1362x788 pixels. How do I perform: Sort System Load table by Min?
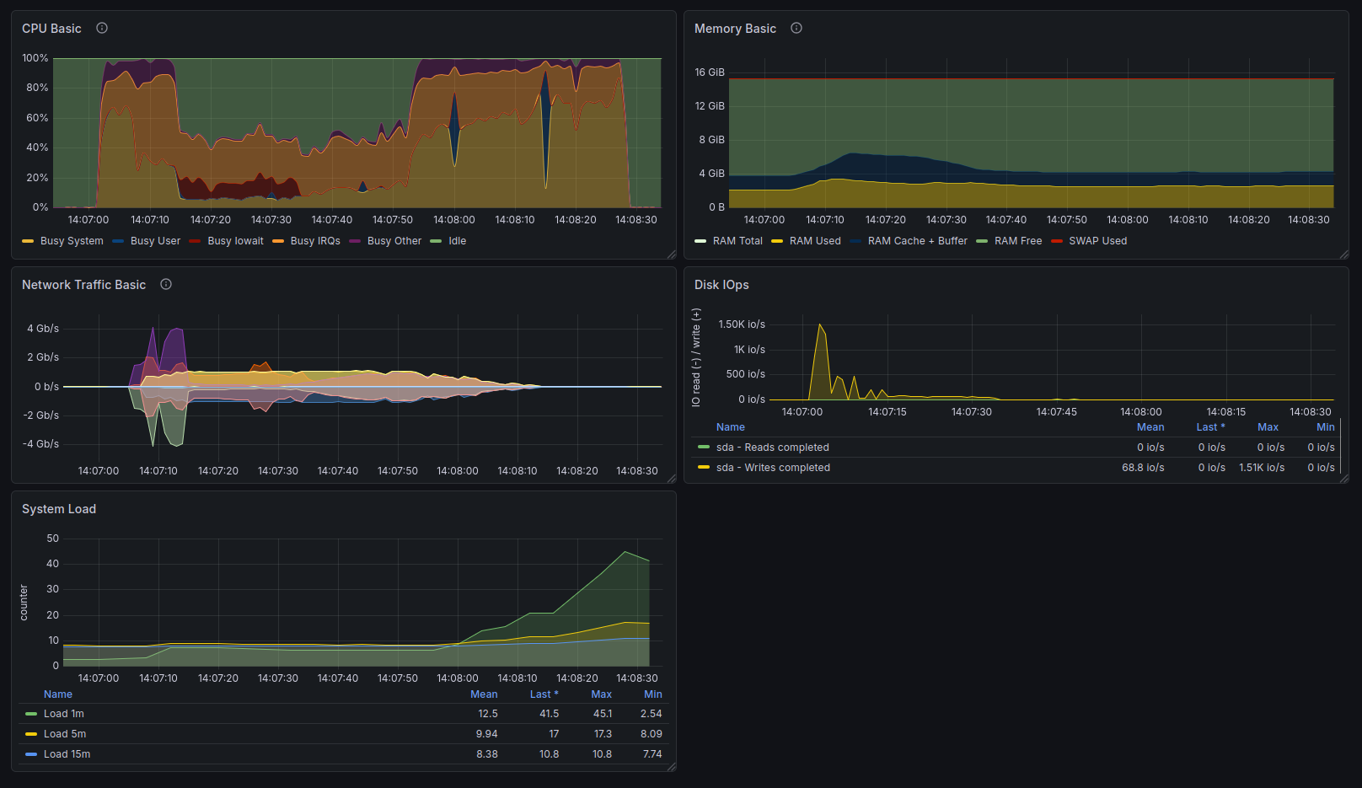tap(653, 694)
